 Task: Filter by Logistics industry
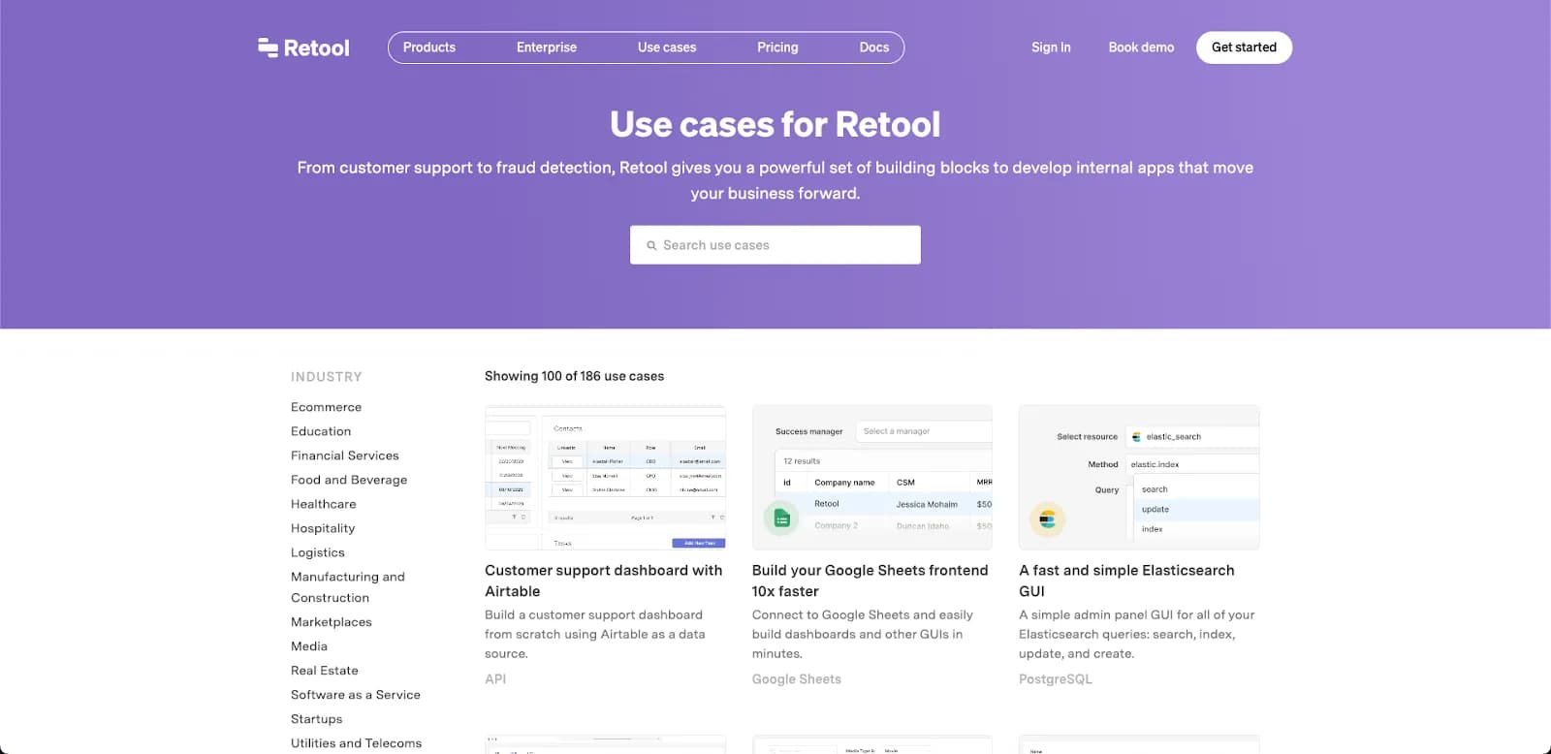click(x=318, y=552)
